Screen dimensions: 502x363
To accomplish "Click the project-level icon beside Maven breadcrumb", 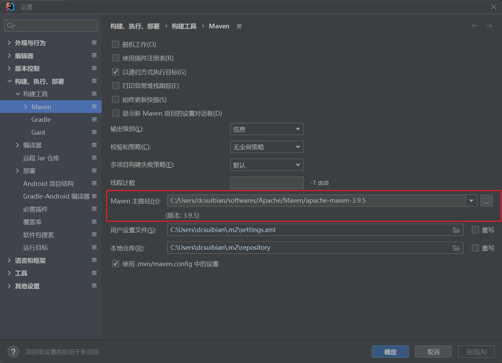I will pos(239,26).
